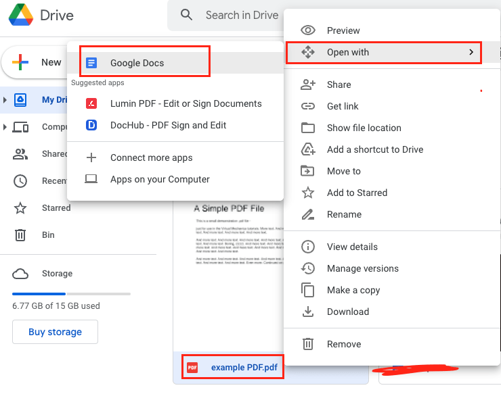Click the Remove trash icon in context menu
The image size is (501, 394).
click(308, 344)
